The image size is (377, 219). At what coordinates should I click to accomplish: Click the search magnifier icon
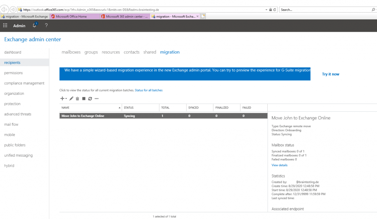coord(373,10)
